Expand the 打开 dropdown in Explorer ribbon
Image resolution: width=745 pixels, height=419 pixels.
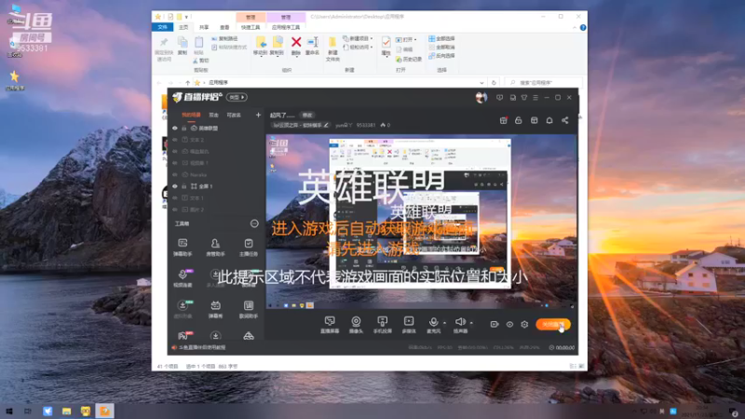[415, 39]
